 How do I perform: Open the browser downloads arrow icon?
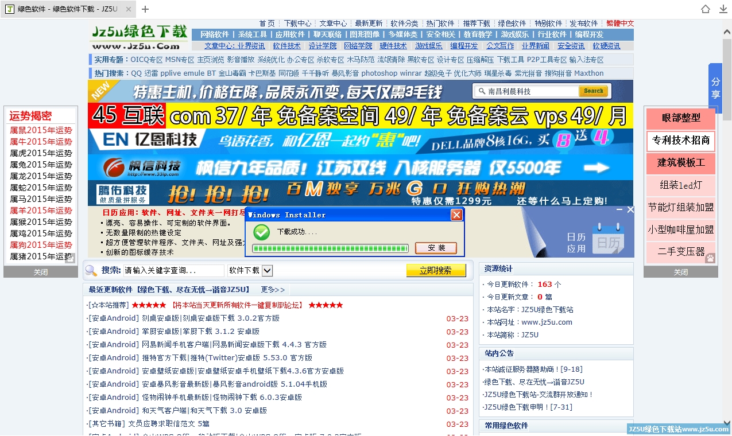[723, 9]
